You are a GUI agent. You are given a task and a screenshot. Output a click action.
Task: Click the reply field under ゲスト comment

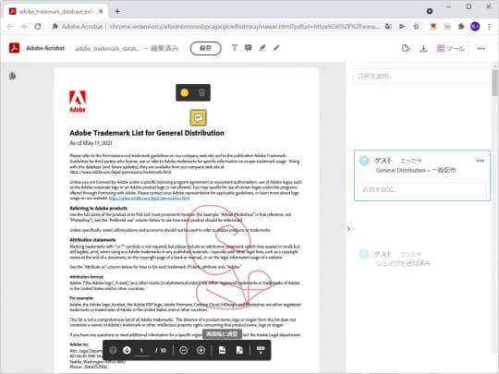pos(422,189)
